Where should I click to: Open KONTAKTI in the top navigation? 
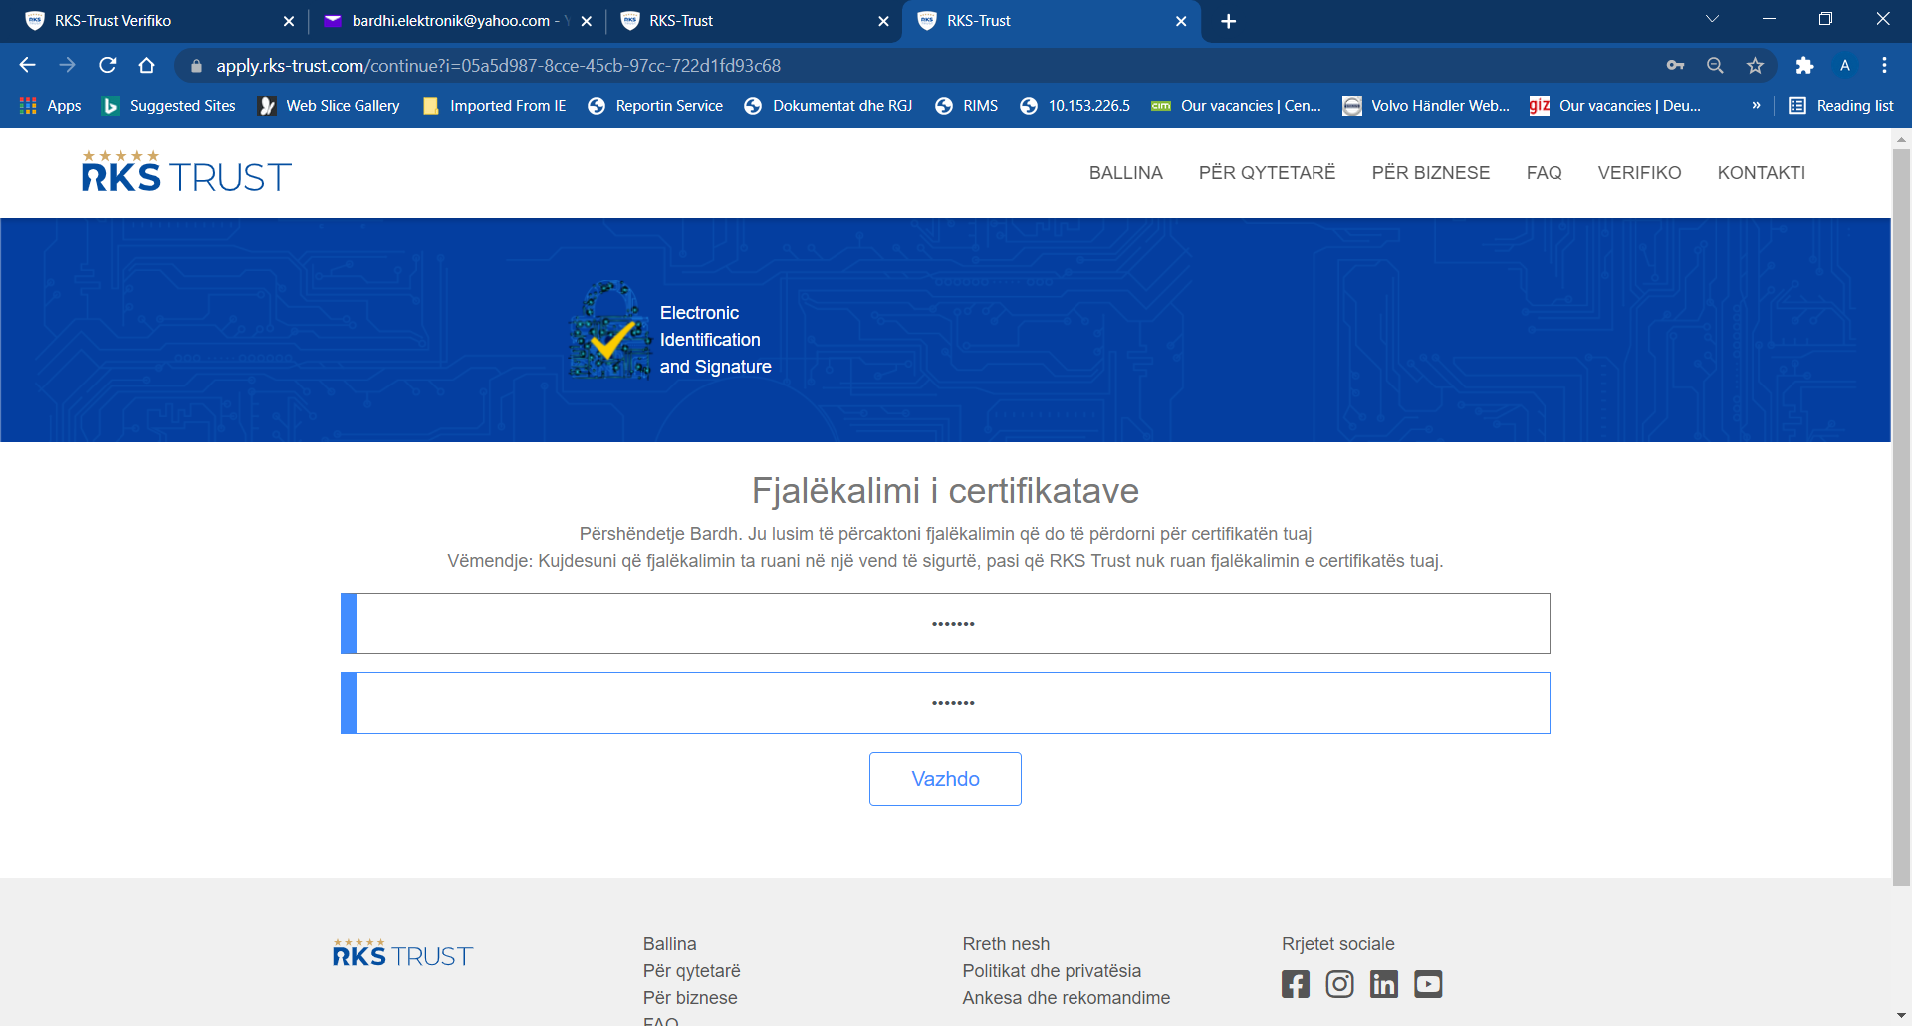click(x=1761, y=173)
